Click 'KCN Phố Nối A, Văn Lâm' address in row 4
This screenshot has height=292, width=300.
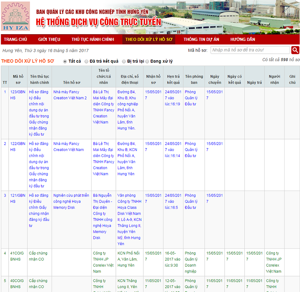click(129, 259)
